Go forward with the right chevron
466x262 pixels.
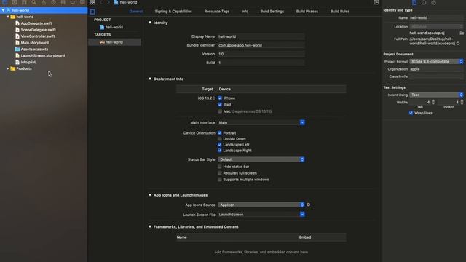coord(108,2)
